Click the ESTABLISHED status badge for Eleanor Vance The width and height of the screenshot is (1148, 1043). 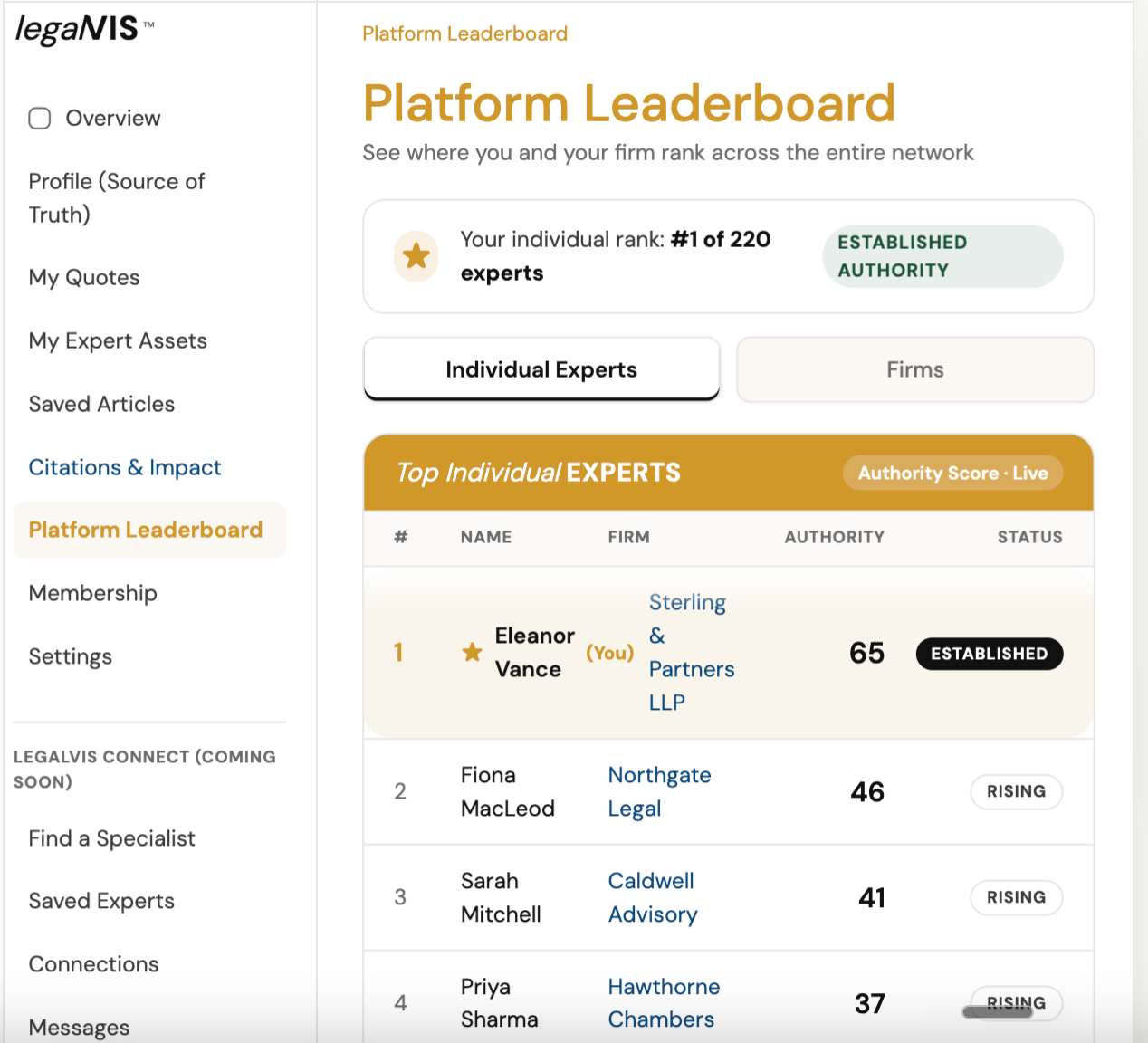coord(989,654)
